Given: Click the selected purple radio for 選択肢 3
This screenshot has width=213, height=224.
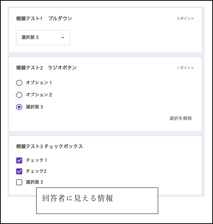Looking at the screenshot, I should tap(19, 107).
